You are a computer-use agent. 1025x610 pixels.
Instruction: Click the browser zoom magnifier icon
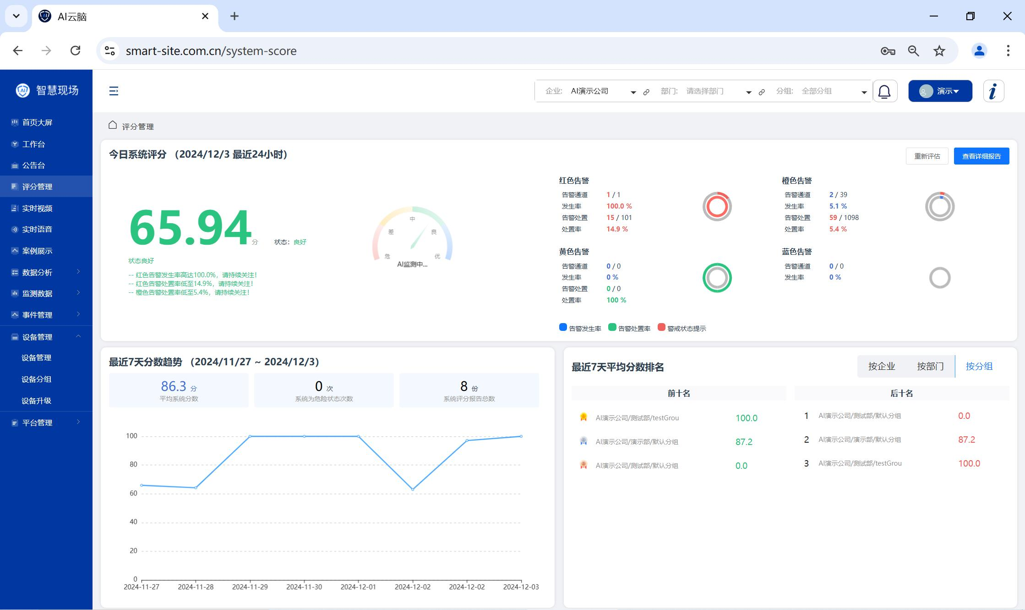(913, 51)
